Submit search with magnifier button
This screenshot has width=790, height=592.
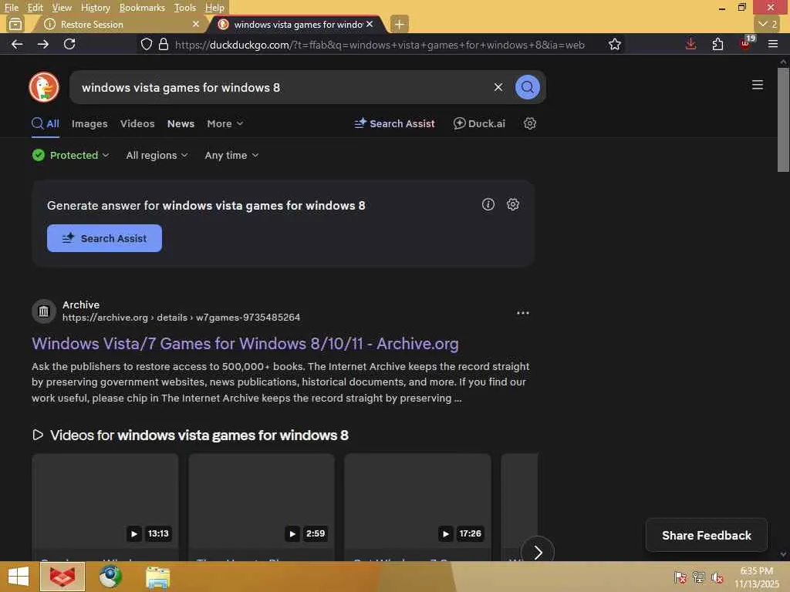coord(527,87)
